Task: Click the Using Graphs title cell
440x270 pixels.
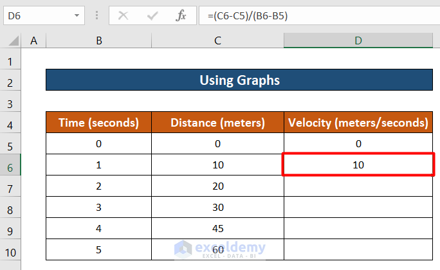Action: [x=239, y=80]
